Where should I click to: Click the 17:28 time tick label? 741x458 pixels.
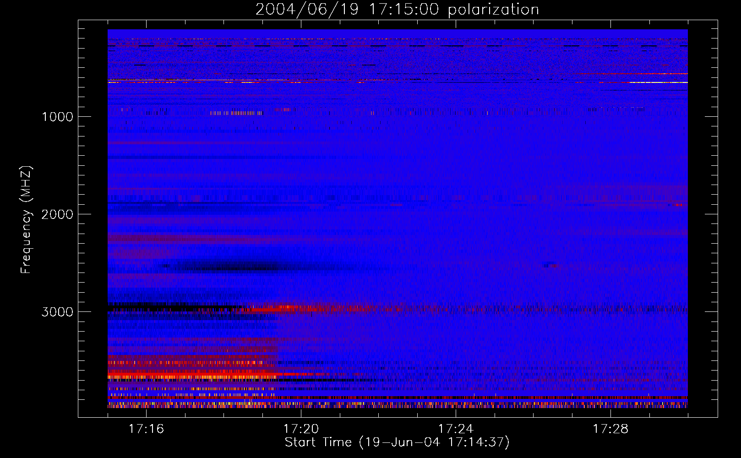pos(610,429)
